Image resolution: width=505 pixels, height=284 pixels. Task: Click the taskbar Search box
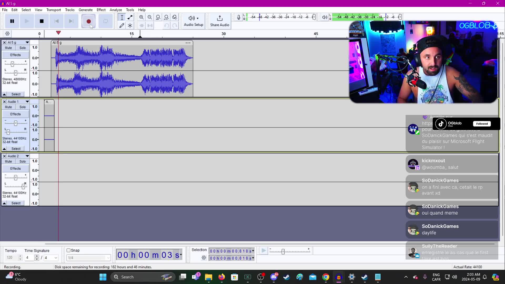point(143,277)
